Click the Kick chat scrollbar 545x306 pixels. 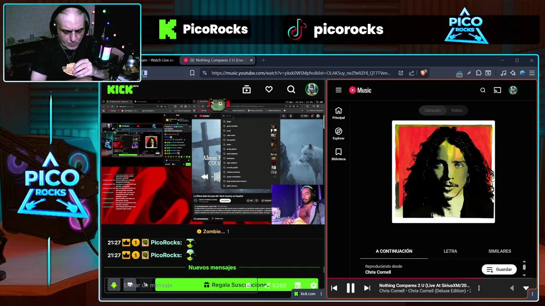(324, 269)
